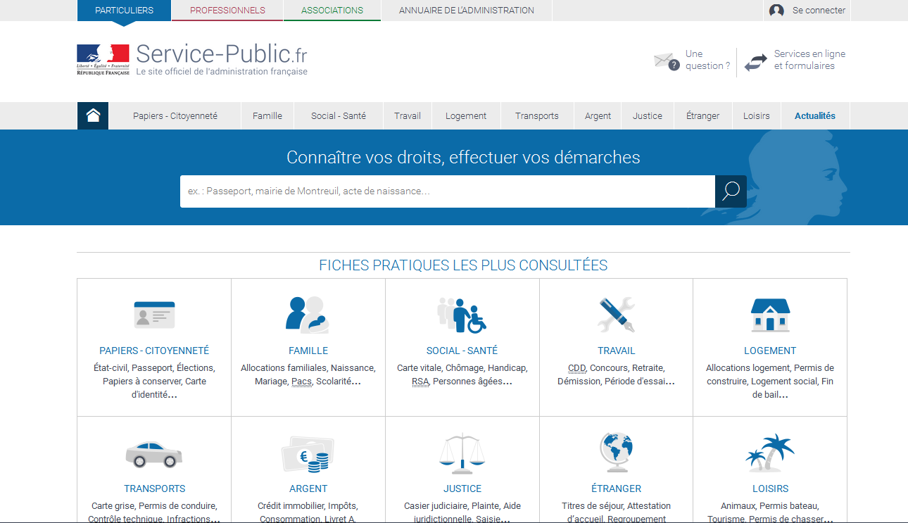Open the Travail menu item
The width and height of the screenshot is (908, 523).
coord(408,116)
